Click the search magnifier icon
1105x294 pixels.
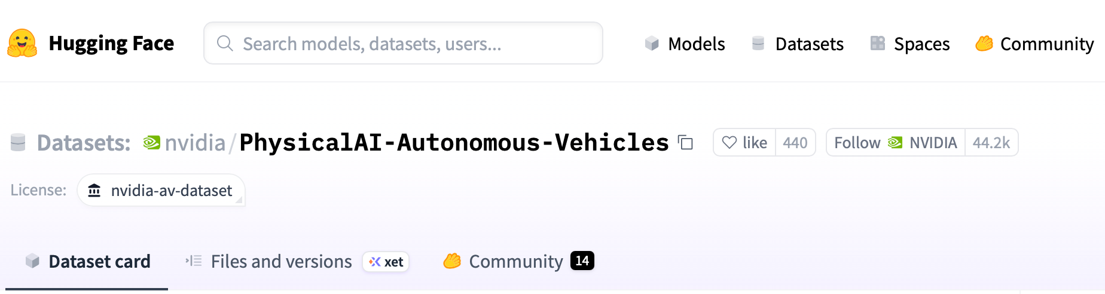click(225, 43)
